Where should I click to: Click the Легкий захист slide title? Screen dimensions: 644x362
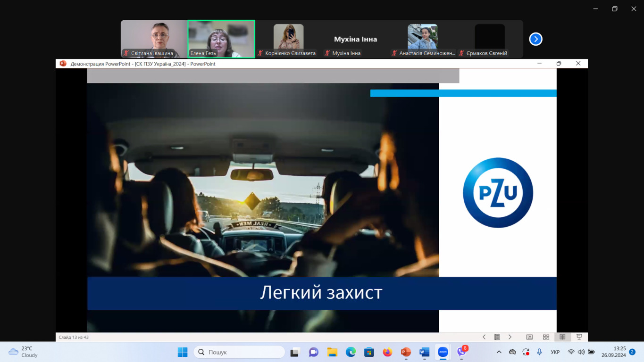(x=321, y=293)
